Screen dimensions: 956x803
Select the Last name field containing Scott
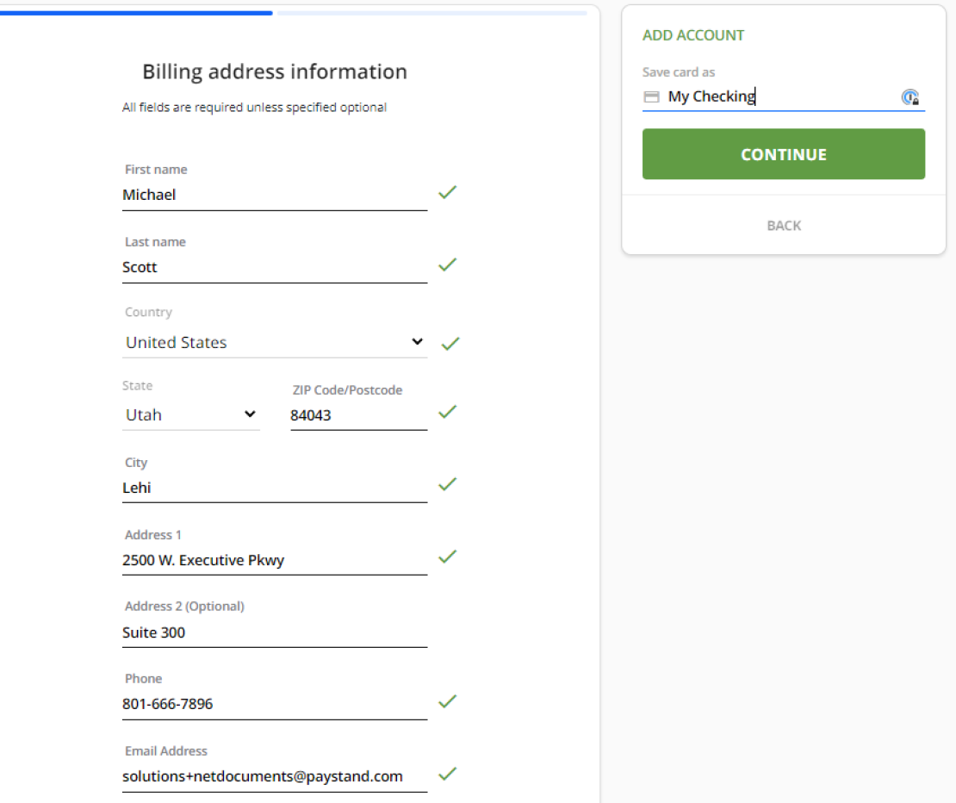(274, 268)
